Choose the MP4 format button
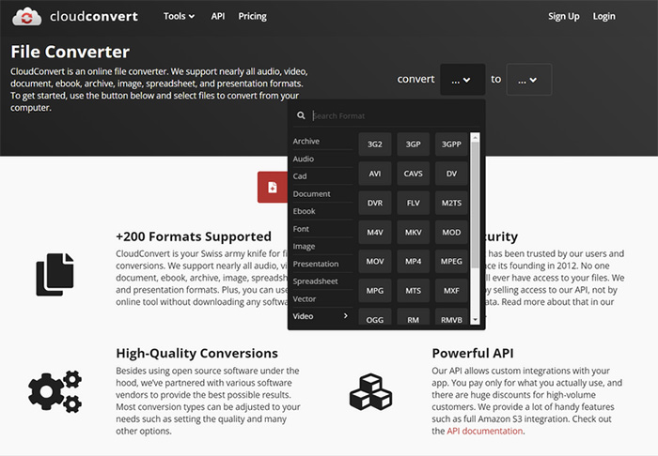The width and height of the screenshot is (658, 456). click(413, 261)
